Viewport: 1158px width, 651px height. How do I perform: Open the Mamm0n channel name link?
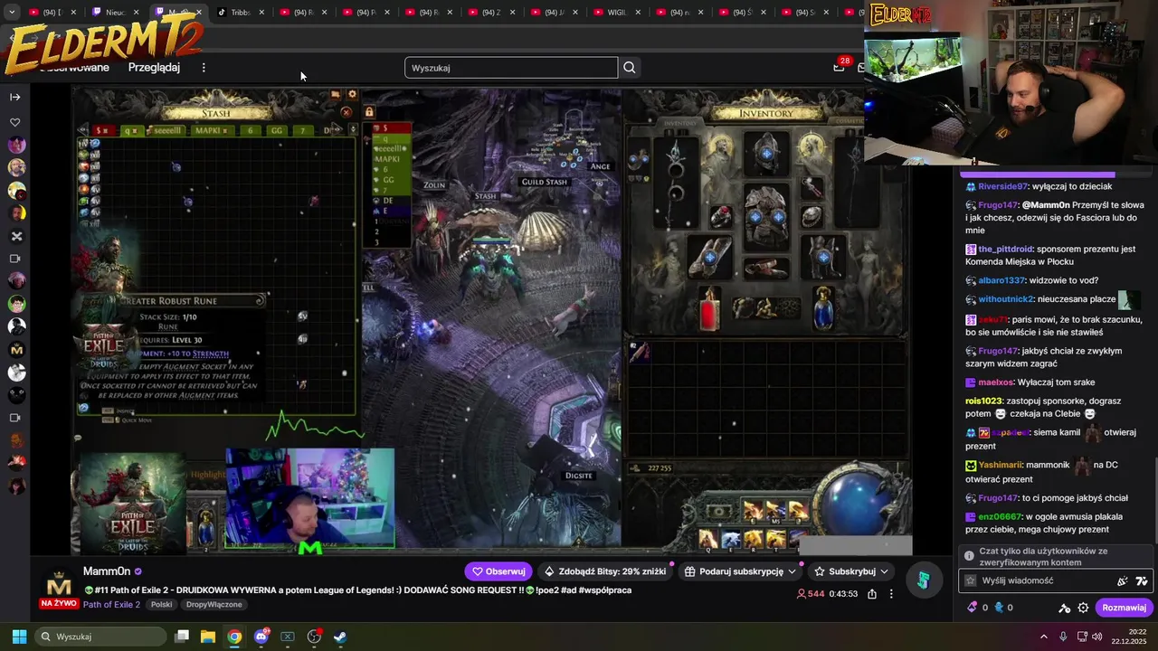pos(108,571)
